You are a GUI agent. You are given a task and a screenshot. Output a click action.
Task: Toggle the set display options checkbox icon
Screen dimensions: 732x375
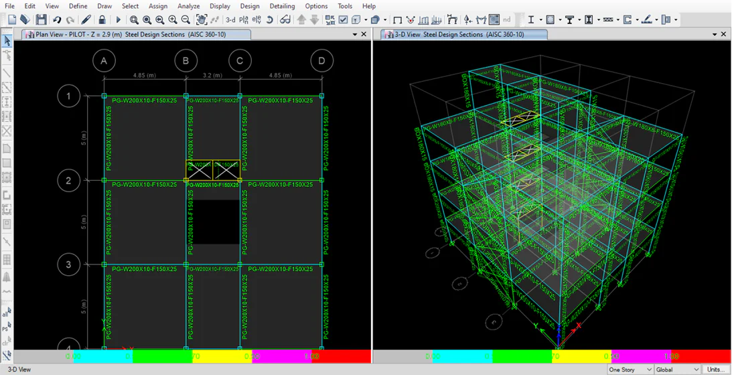tap(343, 20)
